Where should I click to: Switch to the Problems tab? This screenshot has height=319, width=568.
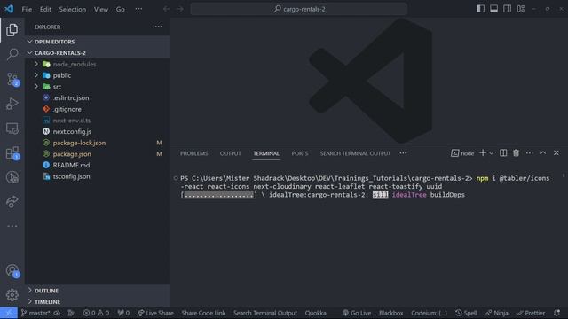click(193, 153)
